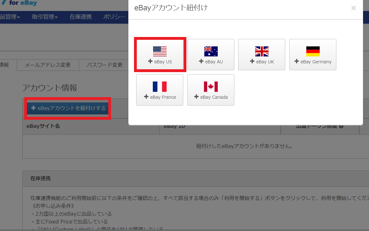
Task: Click the for eBay logo
Action: tap(20, 3)
